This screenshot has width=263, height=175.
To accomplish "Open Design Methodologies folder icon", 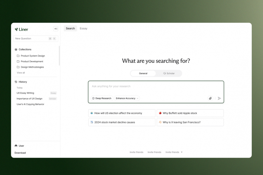I will point(18,67).
